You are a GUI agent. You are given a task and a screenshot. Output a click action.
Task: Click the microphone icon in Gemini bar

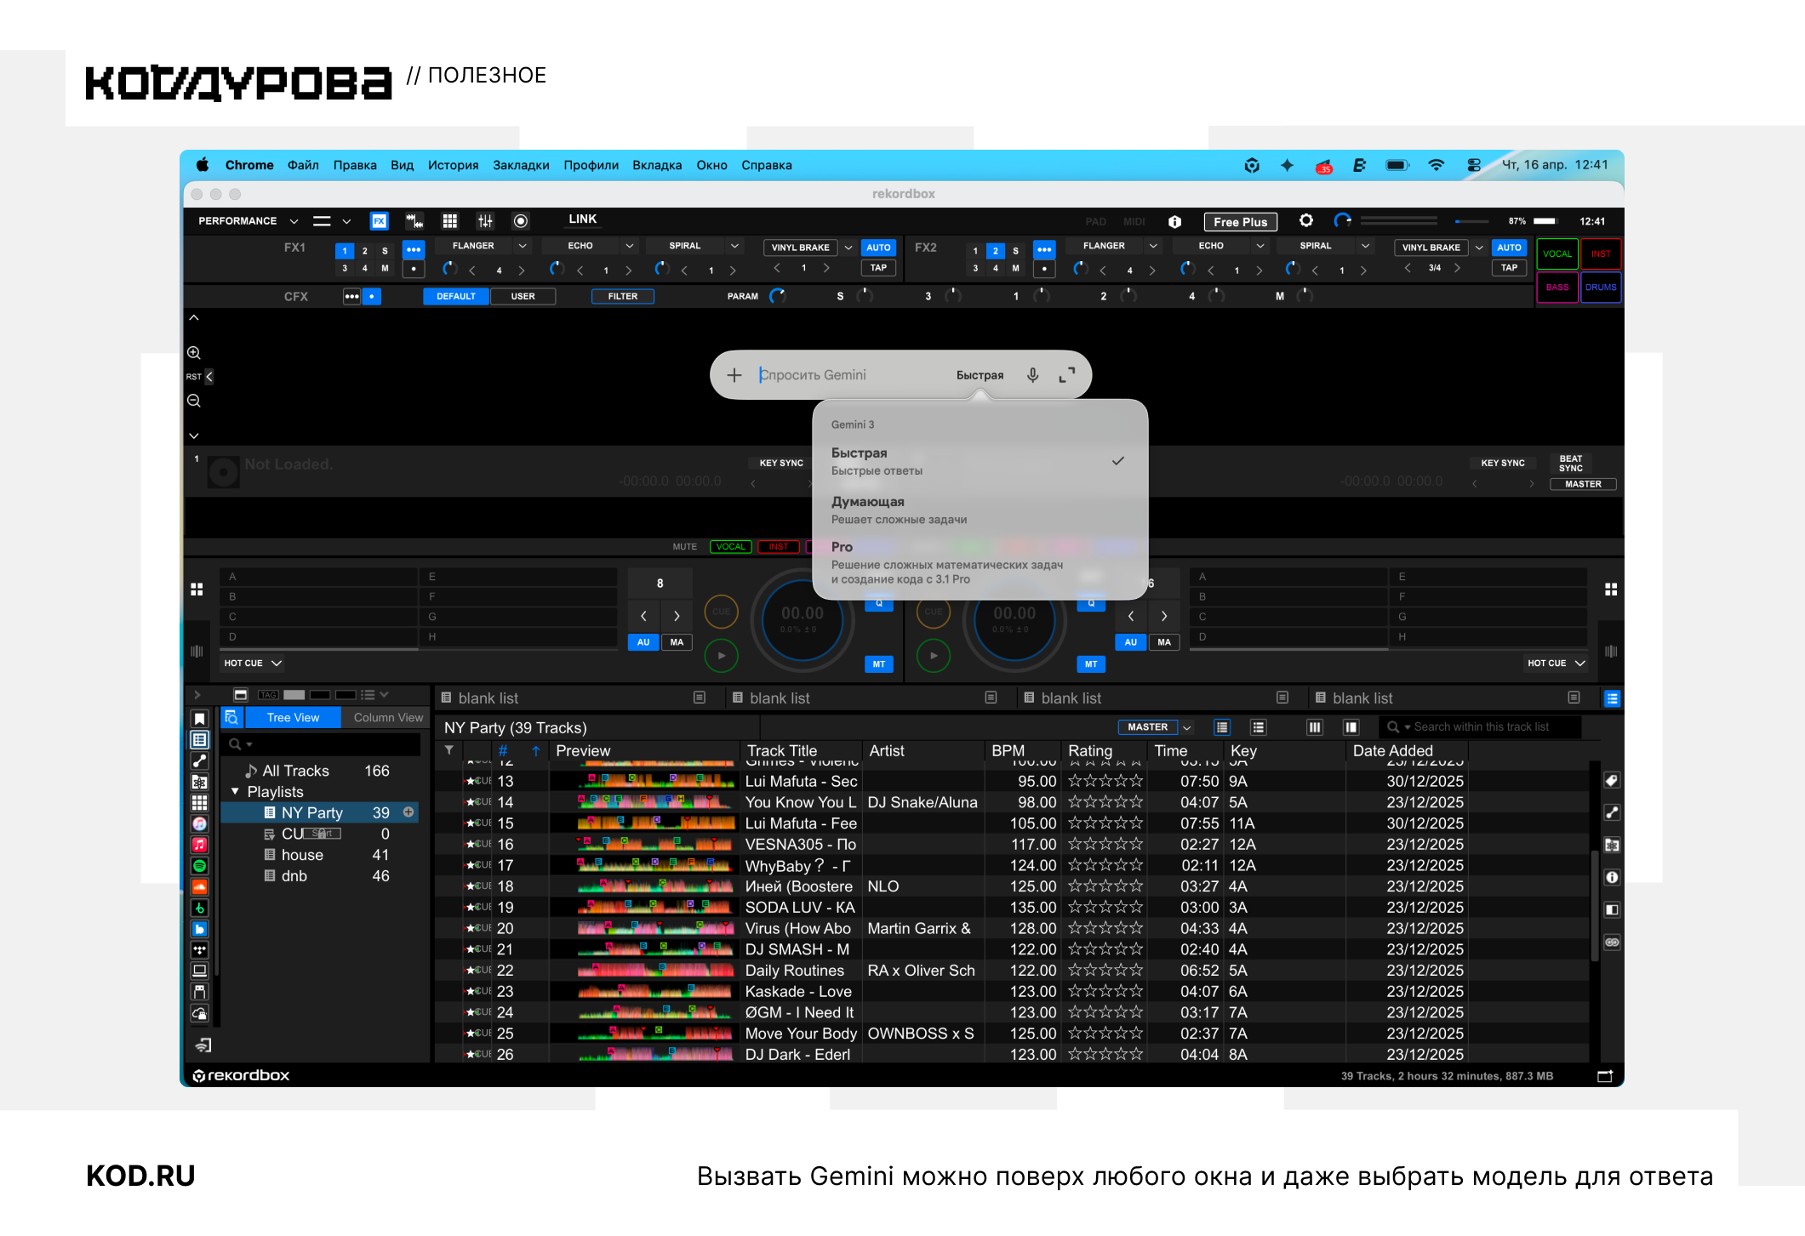pyautogui.click(x=1032, y=375)
